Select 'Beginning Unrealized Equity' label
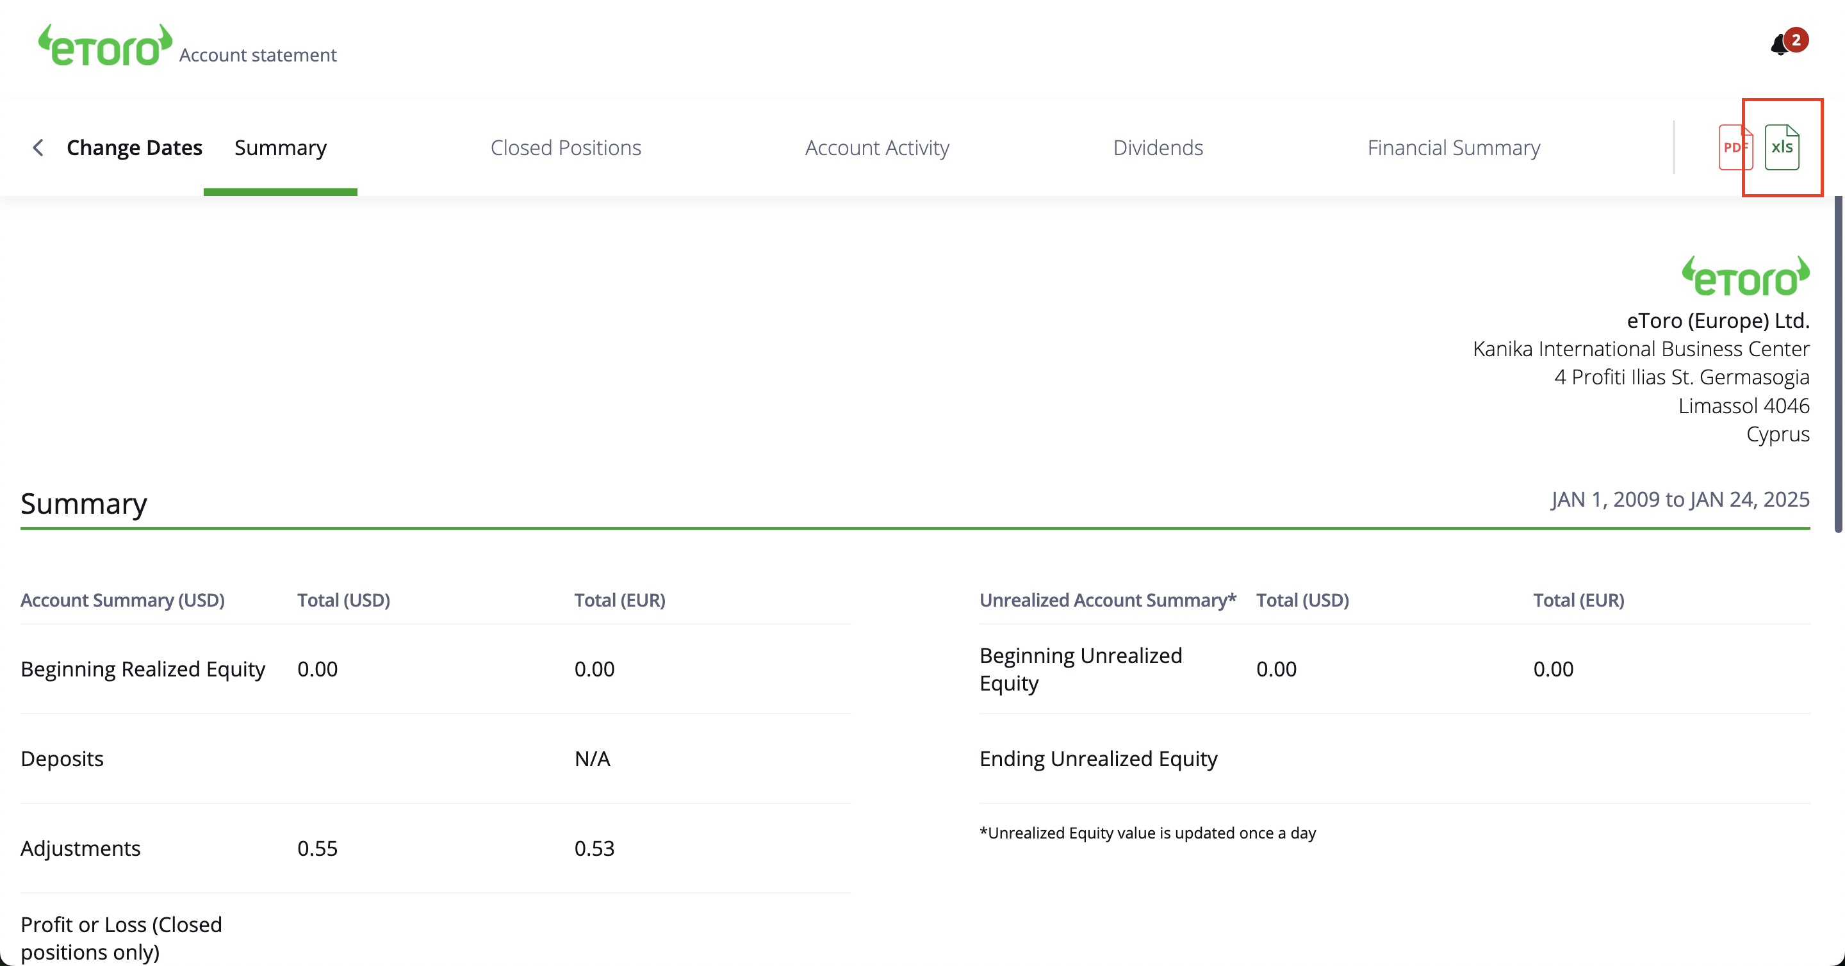Viewport: 1845px width, 966px height. click(1081, 669)
